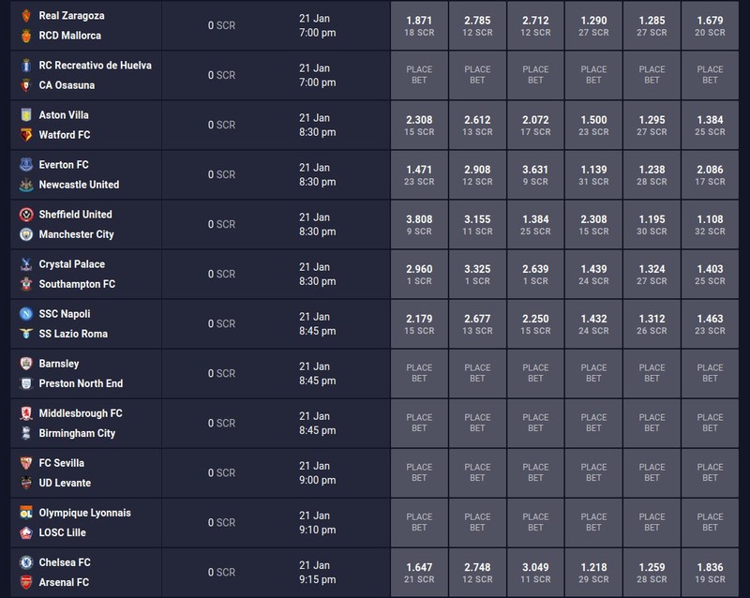Select the 1.871 odds for Zaragoza vs Mallorca

point(419,26)
